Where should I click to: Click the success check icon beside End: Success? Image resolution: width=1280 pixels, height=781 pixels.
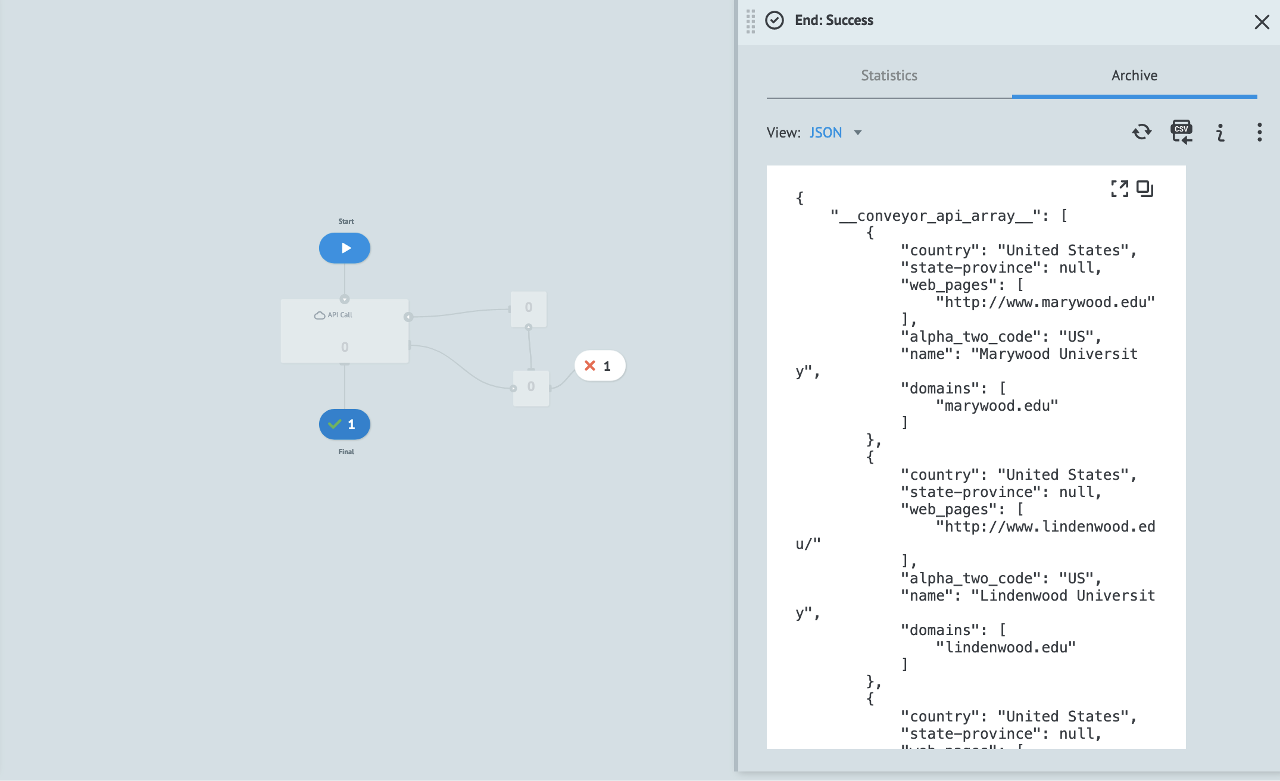click(774, 20)
